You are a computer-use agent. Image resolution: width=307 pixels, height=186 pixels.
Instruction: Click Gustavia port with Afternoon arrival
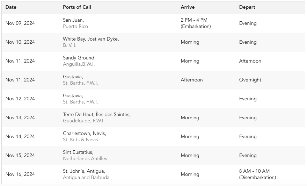[x=73, y=77]
